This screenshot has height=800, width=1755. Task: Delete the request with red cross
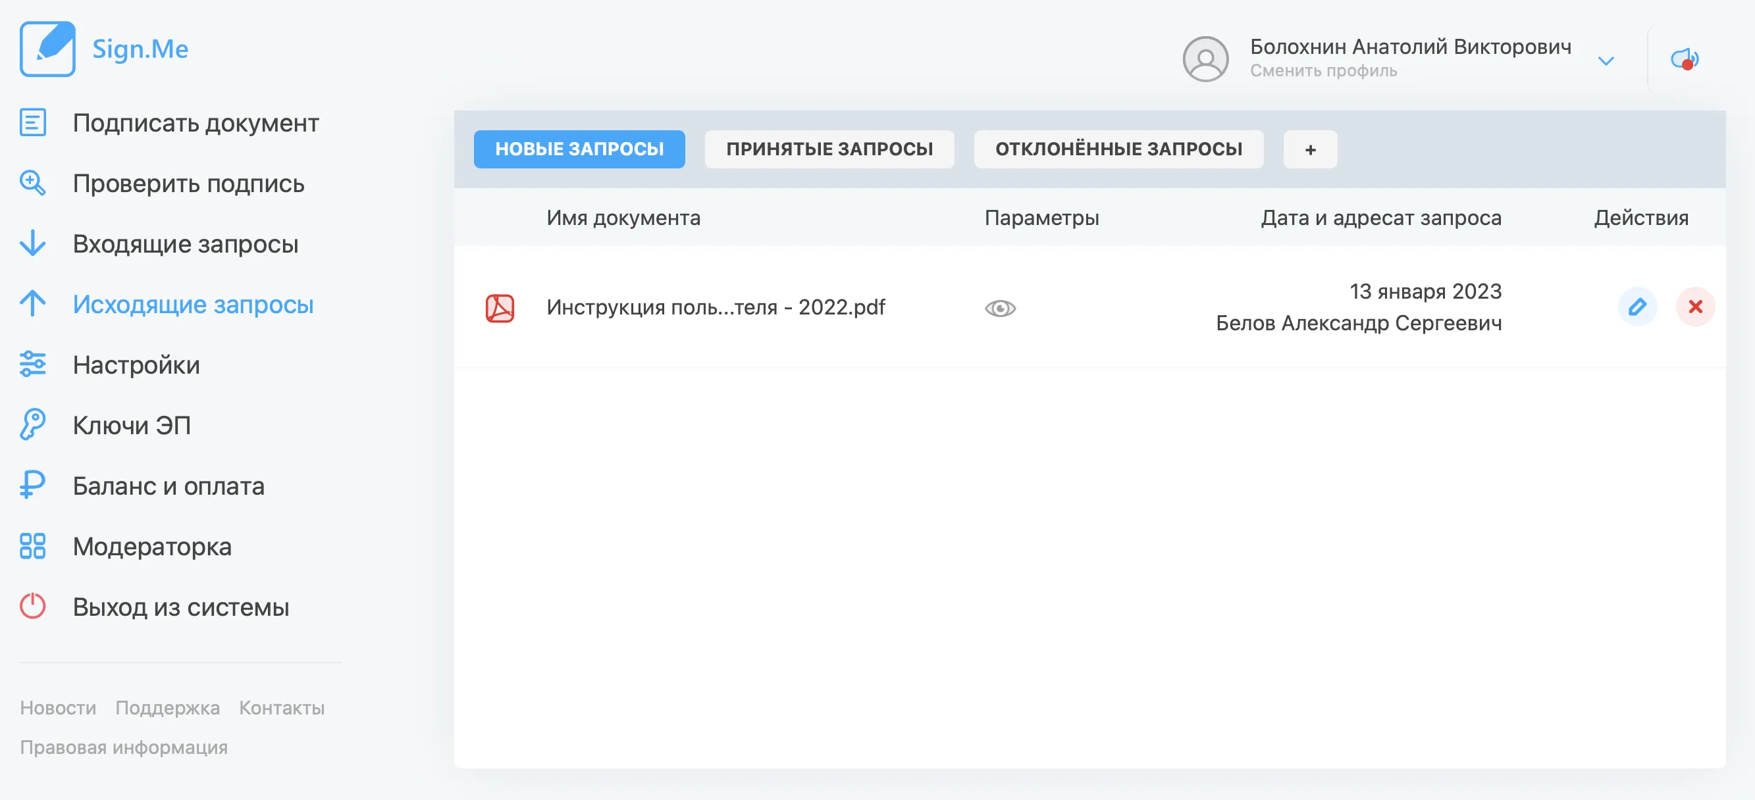click(x=1695, y=307)
